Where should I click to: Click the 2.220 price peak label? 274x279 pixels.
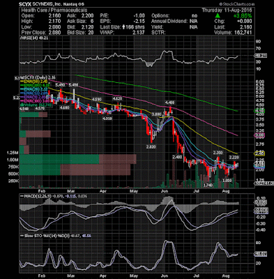(234, 158)
